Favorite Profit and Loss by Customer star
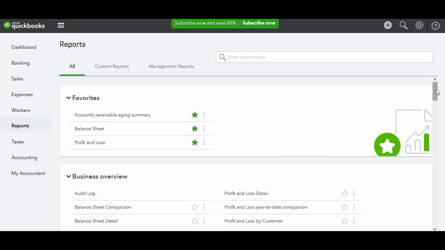 (x=345, y=221)
